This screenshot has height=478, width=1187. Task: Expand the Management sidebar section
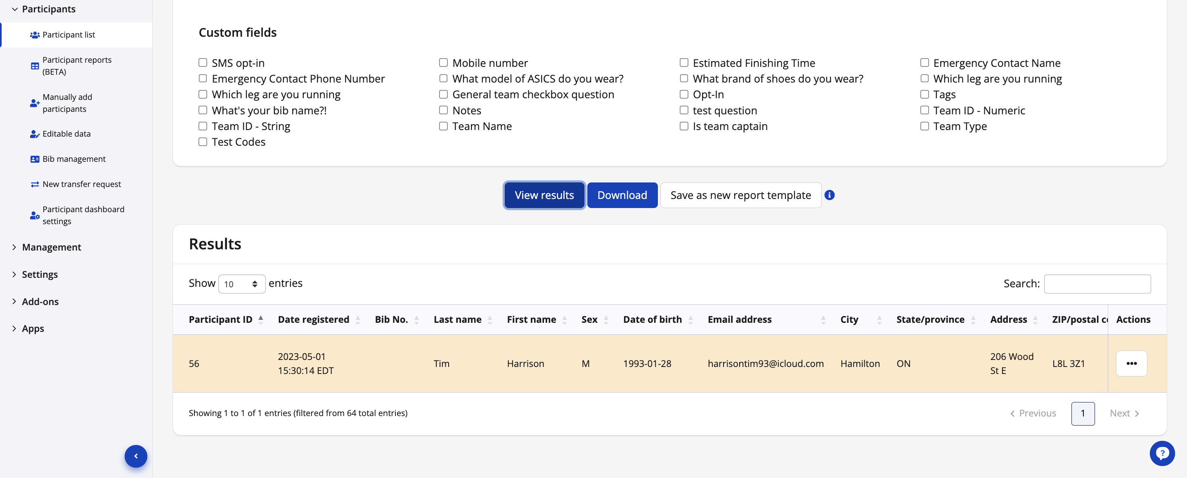pos(51,247)
